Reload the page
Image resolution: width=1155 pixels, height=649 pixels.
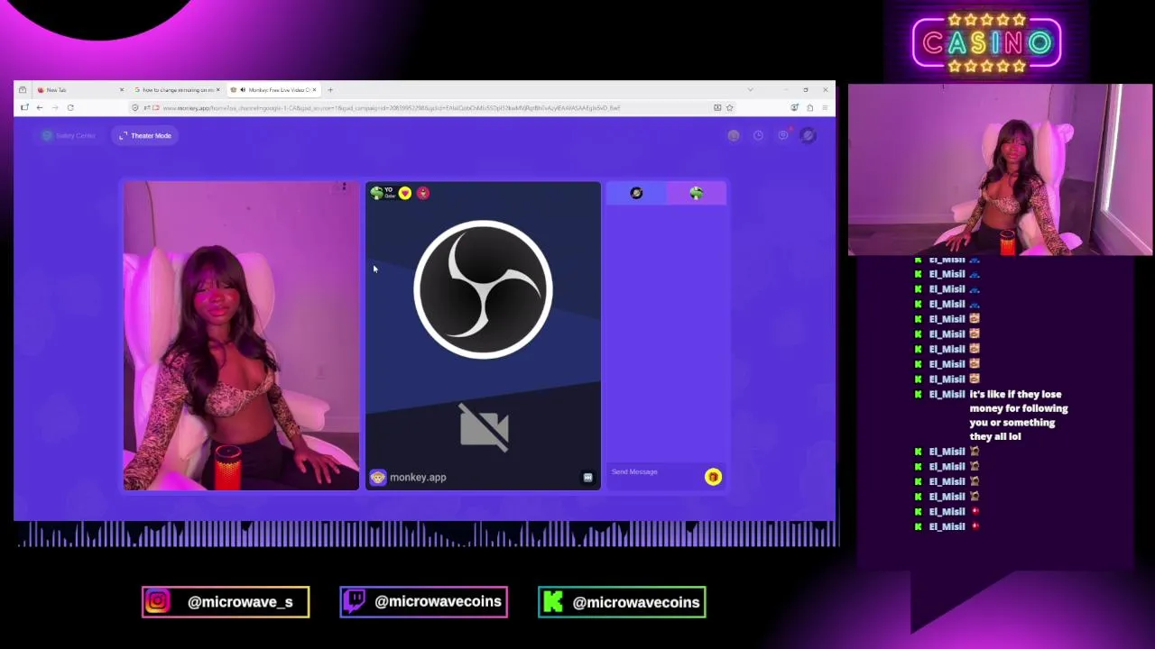[70, 108]
